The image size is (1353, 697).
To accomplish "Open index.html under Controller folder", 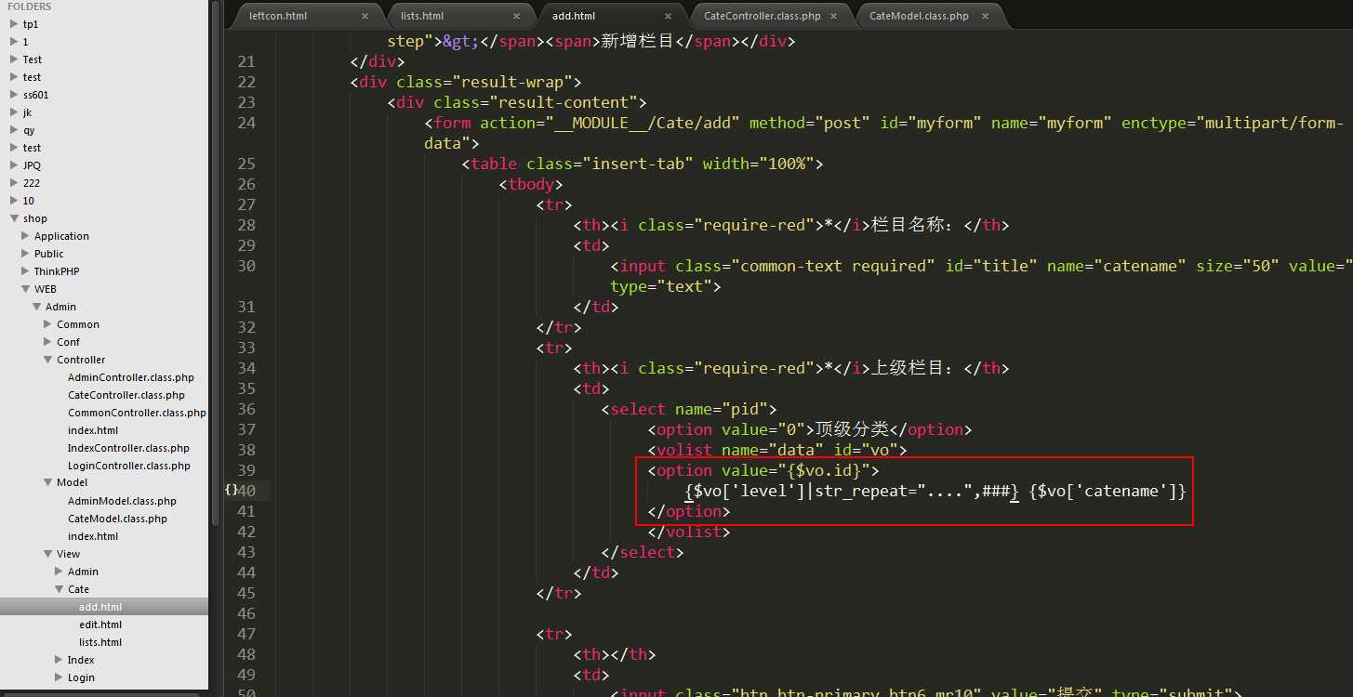I will click(93, 430).
